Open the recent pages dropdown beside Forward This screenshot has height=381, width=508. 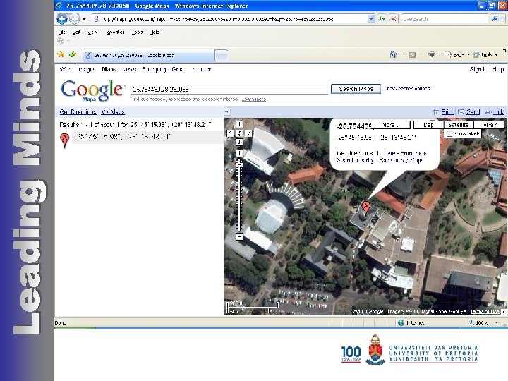(x=84, y=19)
